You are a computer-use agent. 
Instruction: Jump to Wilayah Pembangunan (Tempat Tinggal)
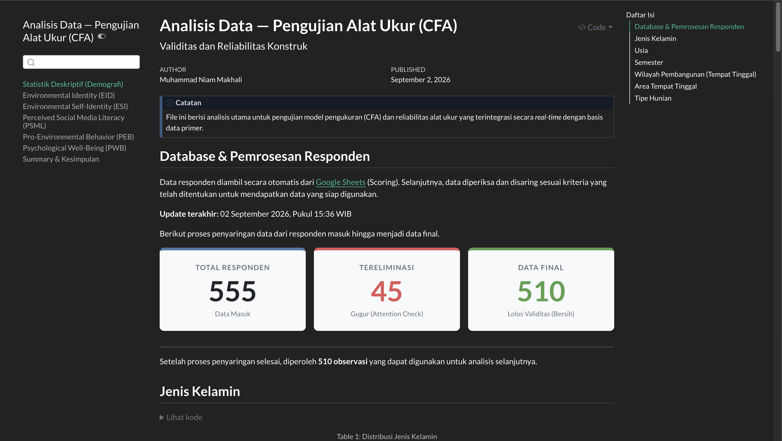point(695,74)
